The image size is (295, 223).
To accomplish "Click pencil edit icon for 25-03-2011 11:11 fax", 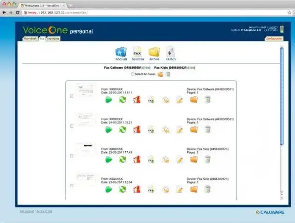I will point(179,100).
